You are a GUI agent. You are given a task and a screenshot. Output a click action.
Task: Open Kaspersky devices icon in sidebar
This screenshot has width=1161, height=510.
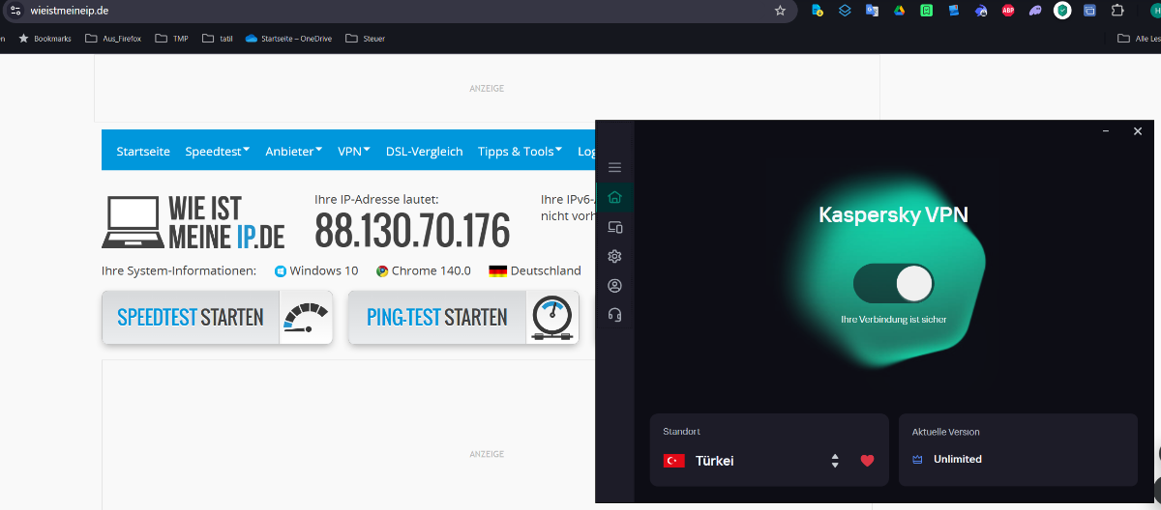614,227
